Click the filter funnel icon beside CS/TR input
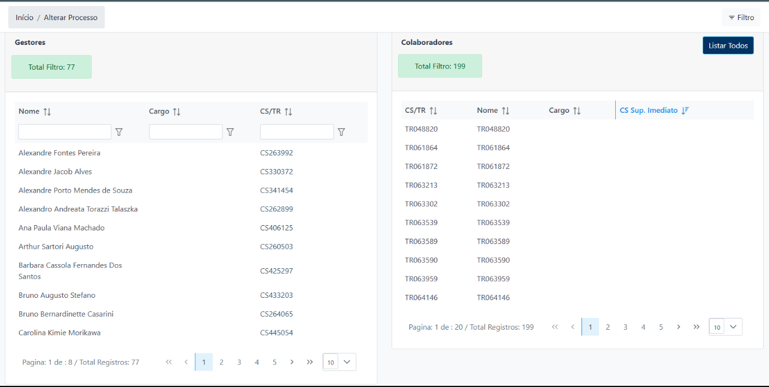This screenshot has width=769, height=387. tap(341, 132)
